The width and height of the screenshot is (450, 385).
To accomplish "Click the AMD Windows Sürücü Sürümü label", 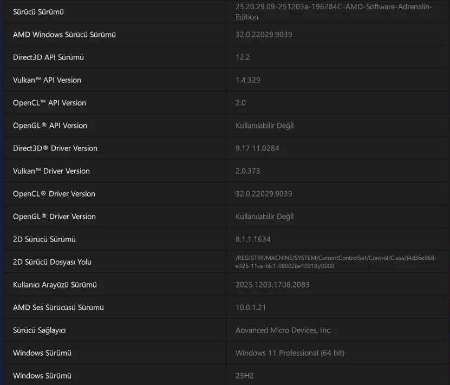I will [x=64, y=35].
